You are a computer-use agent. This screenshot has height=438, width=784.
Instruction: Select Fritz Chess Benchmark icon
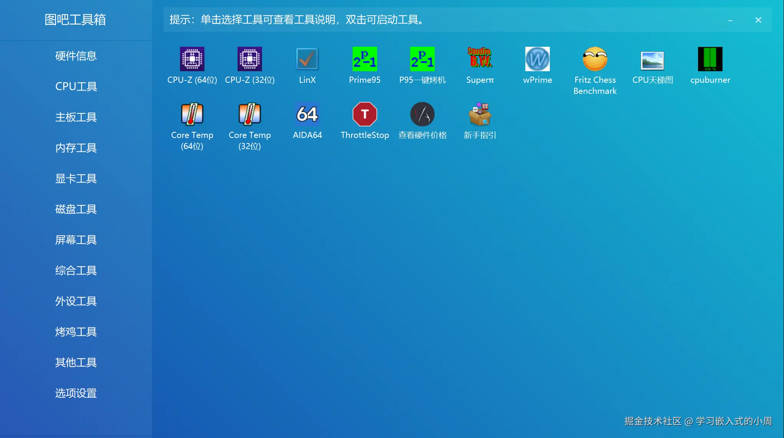coord(595,59)
